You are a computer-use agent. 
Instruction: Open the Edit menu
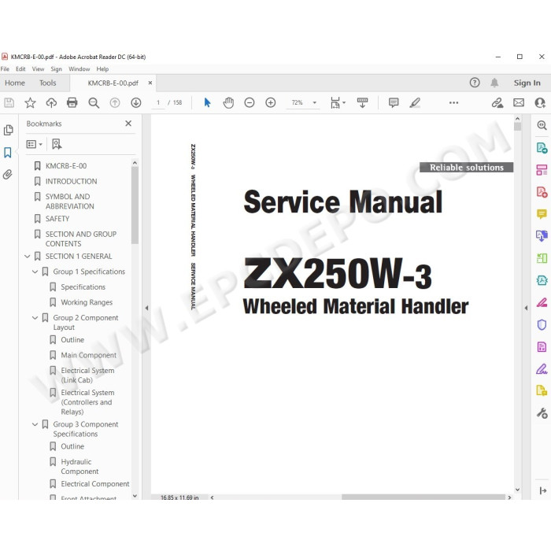[x=20, y=69]
